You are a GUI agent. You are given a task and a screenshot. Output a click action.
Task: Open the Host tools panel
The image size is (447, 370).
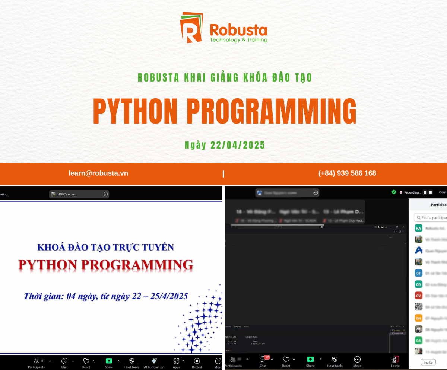131,361
